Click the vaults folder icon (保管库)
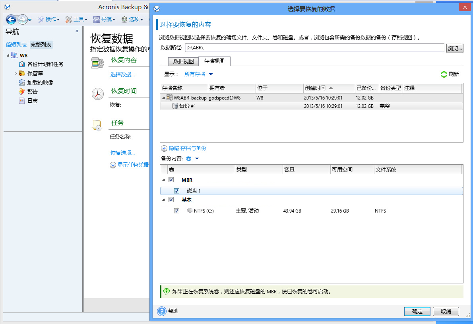This screenshot has width=473, height=324. point(22,73)
